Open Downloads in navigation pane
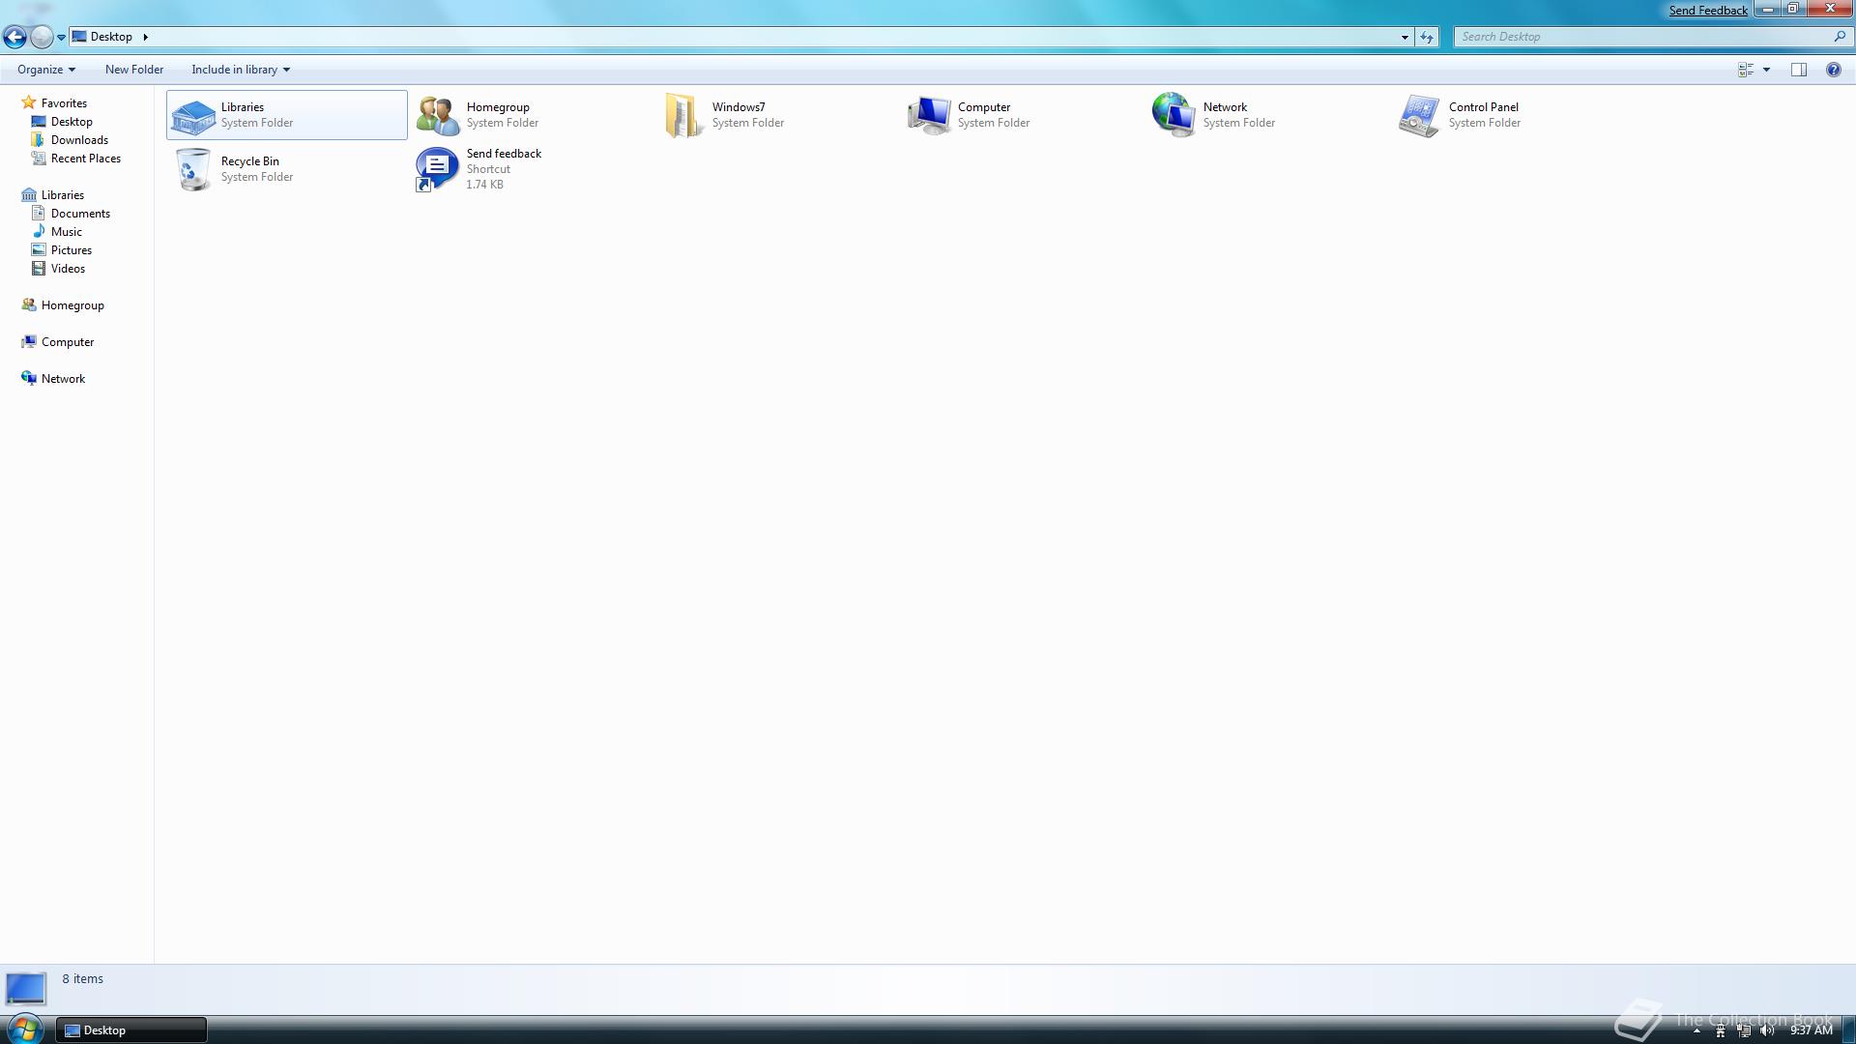This screenshot has height=1044, width=1856. pyautogui.click(x=79, y=140)
